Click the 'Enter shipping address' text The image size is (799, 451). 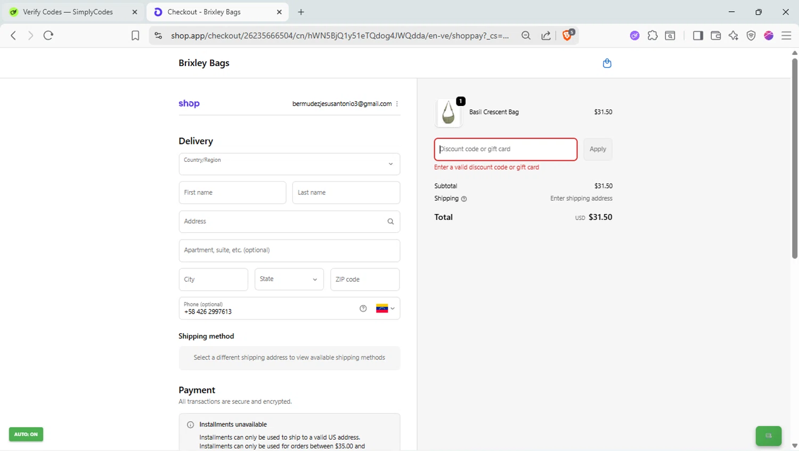pos(581,199)
